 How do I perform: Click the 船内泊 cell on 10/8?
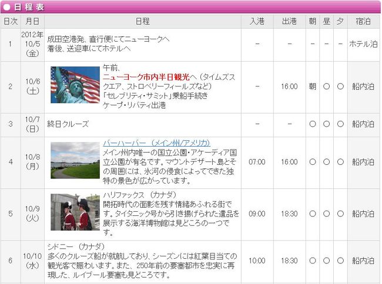[x=363, y=162]
